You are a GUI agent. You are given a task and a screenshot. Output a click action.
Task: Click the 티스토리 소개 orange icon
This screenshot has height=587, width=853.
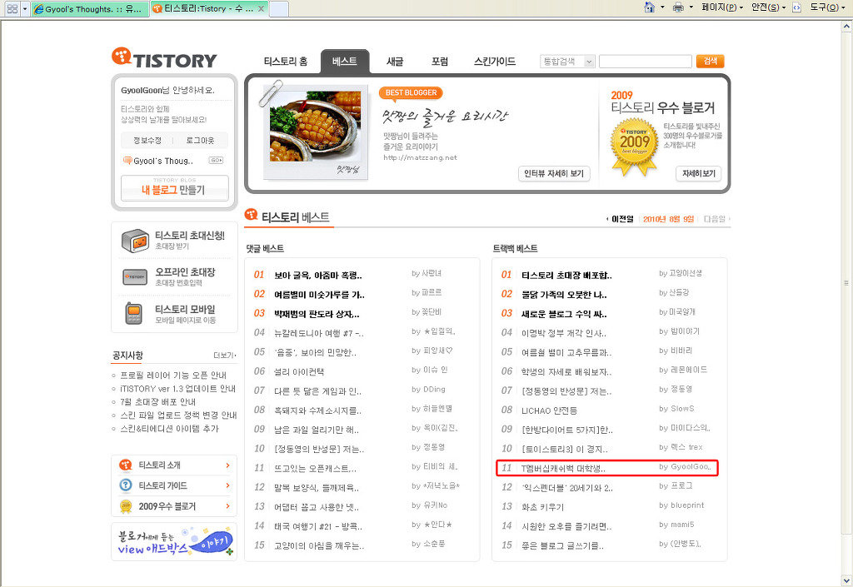(x=126, y=465)
